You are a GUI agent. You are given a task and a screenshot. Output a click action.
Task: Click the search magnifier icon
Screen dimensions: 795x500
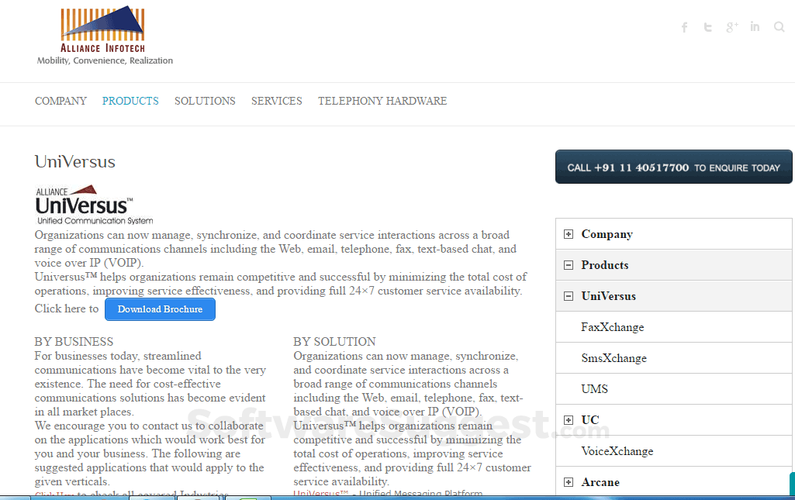[779, 26]
